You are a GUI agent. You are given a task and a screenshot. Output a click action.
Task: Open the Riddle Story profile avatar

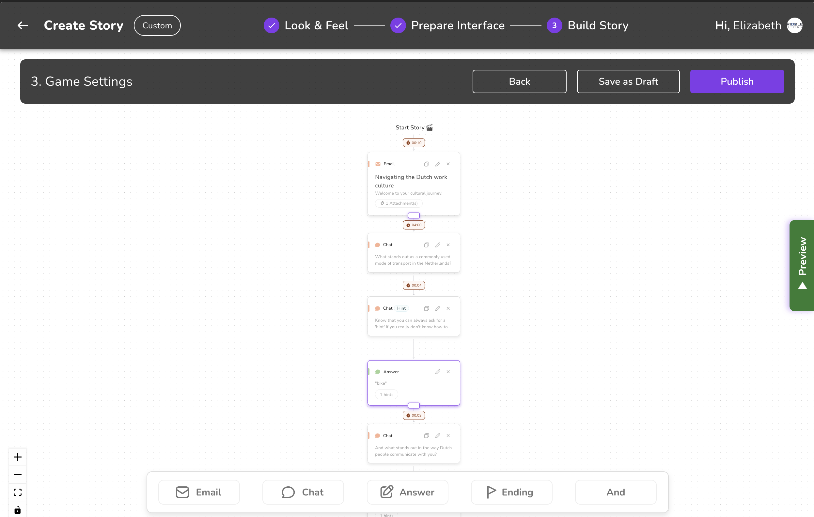(794, 25)
